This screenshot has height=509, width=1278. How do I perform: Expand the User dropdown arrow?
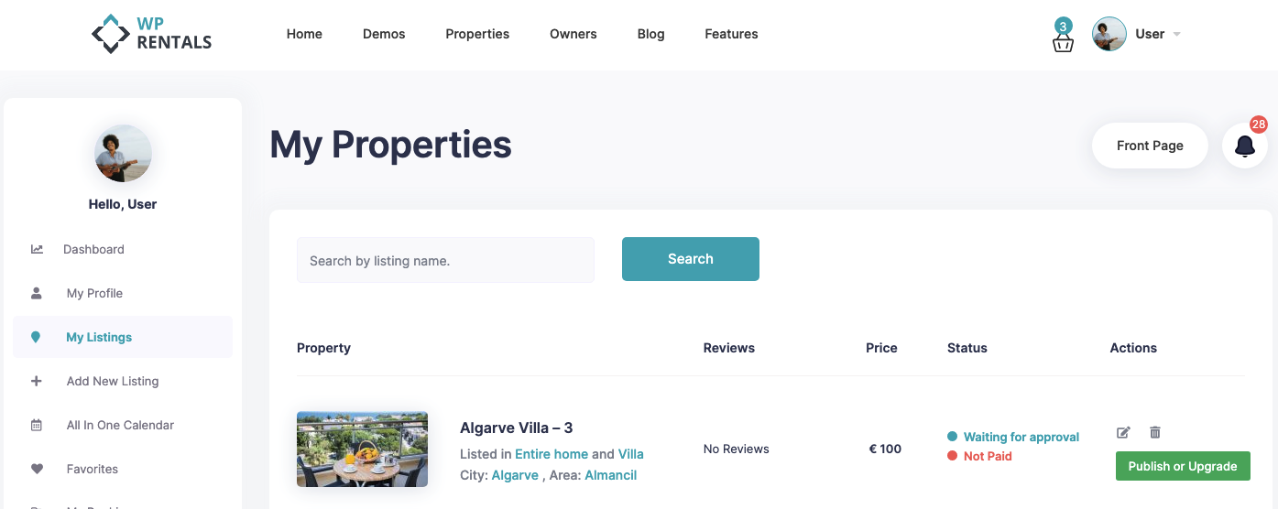pyautogui.click(x=1177, y=35)
